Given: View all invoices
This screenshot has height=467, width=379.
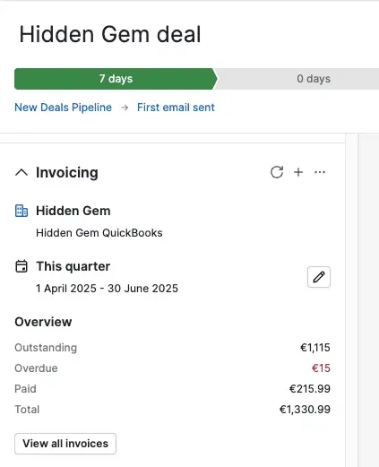Looking at the screenshot, I should 65,444.
